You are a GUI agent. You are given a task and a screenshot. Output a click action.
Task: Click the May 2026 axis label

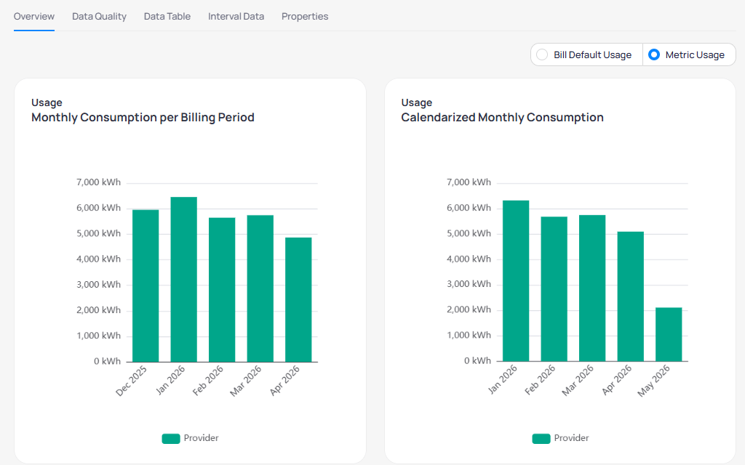pyautogui.click(x=653, y=381)
